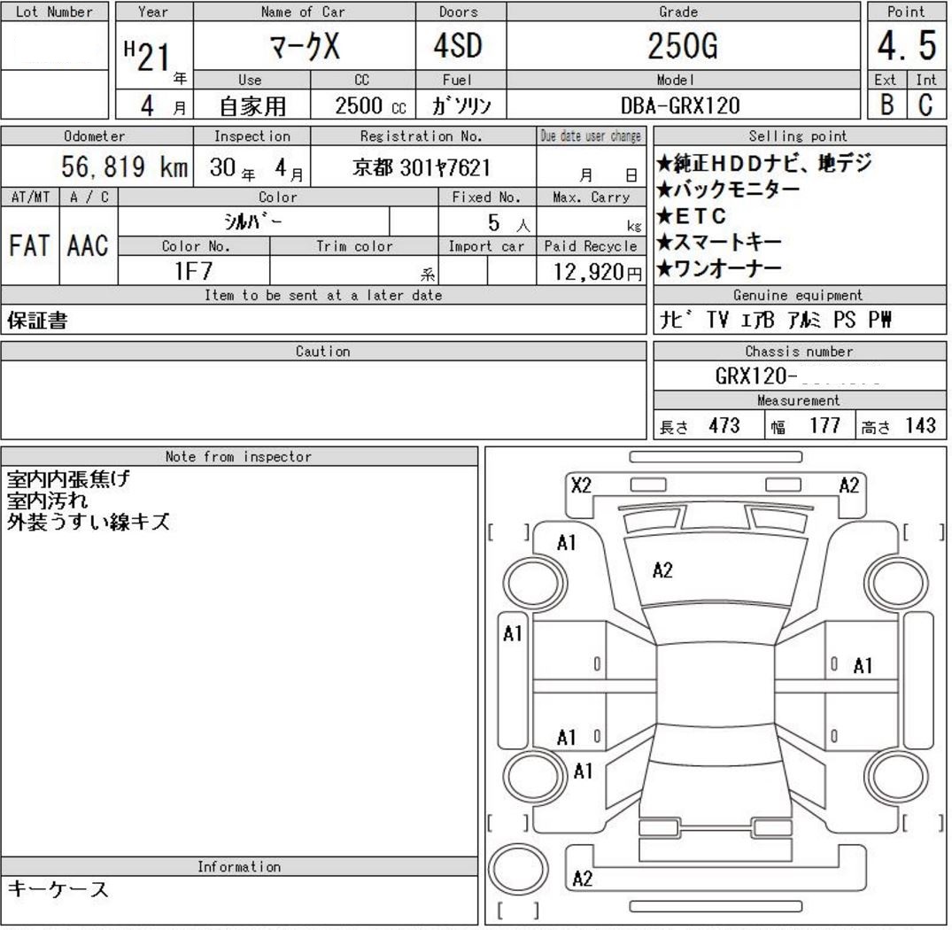The width and height of the screenshot is (952, 930).
Task: Select the grade value "250G"
Action: click(x=683, y=46)
